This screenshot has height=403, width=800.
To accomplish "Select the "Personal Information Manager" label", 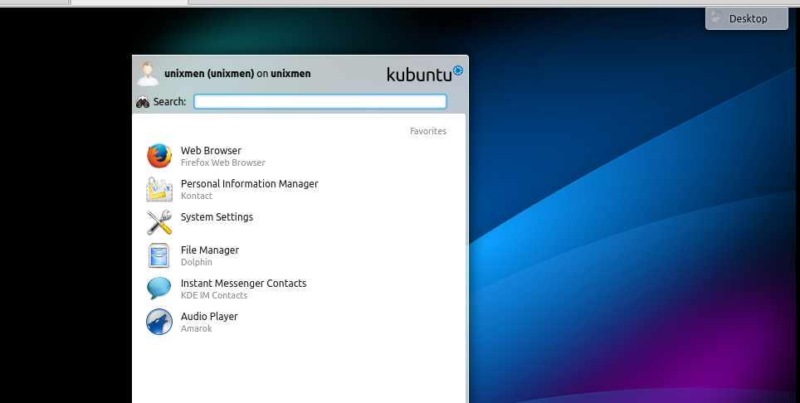I will (250, 183).
